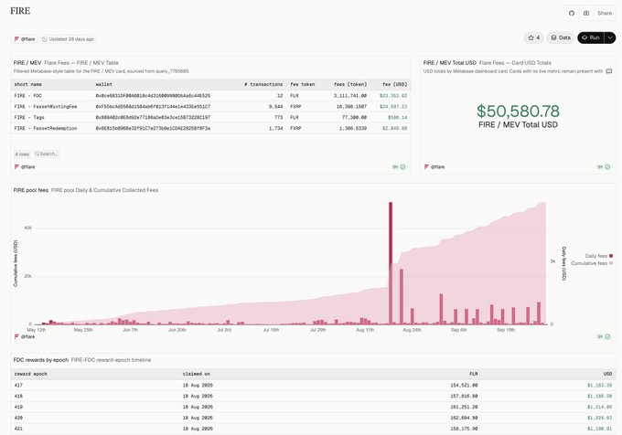Screen dimensions: 622x435
Task: Sort by 'wallet' column header
Action: [104, 84]
